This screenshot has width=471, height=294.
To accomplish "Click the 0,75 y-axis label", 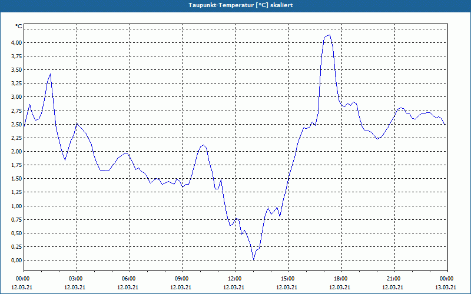I will 16,219.
